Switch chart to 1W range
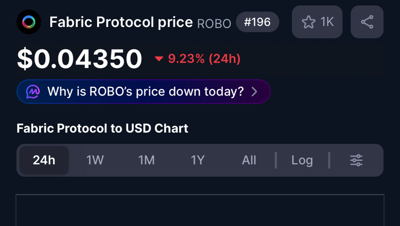This screenshot has width=400, height=226. [x=95, y=160]
